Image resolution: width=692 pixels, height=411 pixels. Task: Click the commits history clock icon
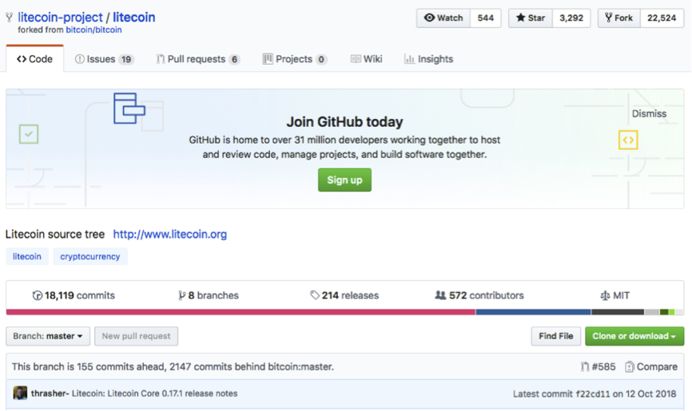(38, 295)
